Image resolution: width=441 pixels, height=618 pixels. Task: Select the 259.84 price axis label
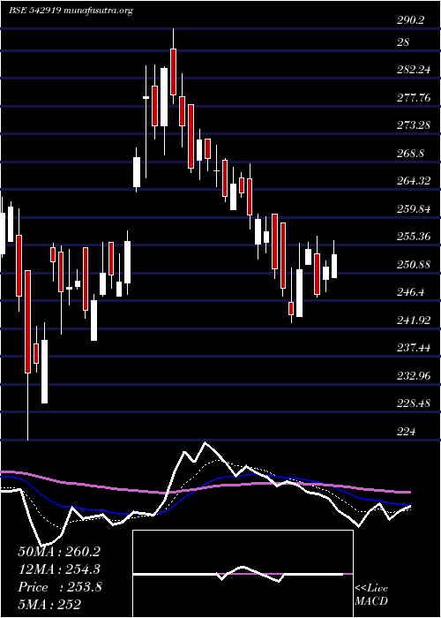click(414, 209)
